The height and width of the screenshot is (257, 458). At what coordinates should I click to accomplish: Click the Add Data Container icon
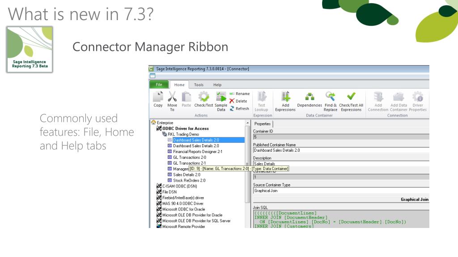coord(399,97)
